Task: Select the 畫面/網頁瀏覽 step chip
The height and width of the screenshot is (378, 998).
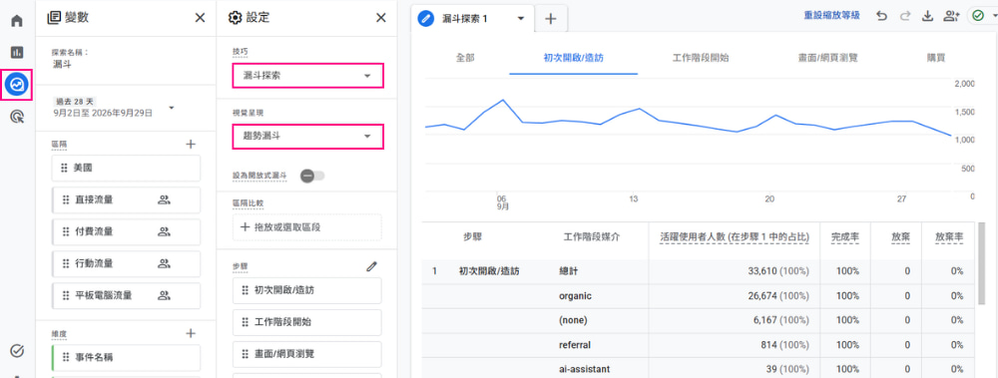Action: (x=307, y=354)
